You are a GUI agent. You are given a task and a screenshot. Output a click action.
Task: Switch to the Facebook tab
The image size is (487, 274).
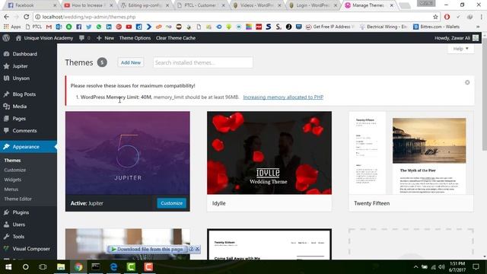click(31, 5)
